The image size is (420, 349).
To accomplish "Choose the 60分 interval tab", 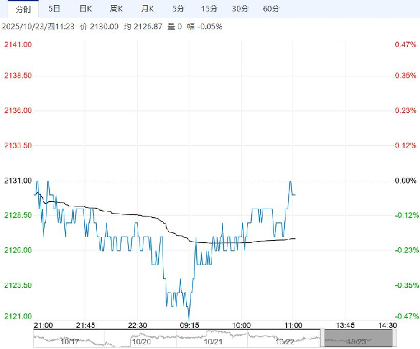I will pos(272,8).
